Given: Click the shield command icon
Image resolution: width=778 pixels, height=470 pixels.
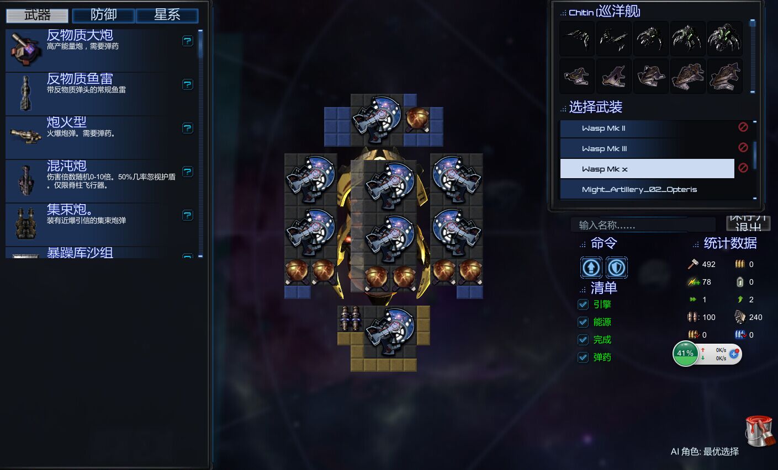Looking at the screenshot, I should point(617,268).
